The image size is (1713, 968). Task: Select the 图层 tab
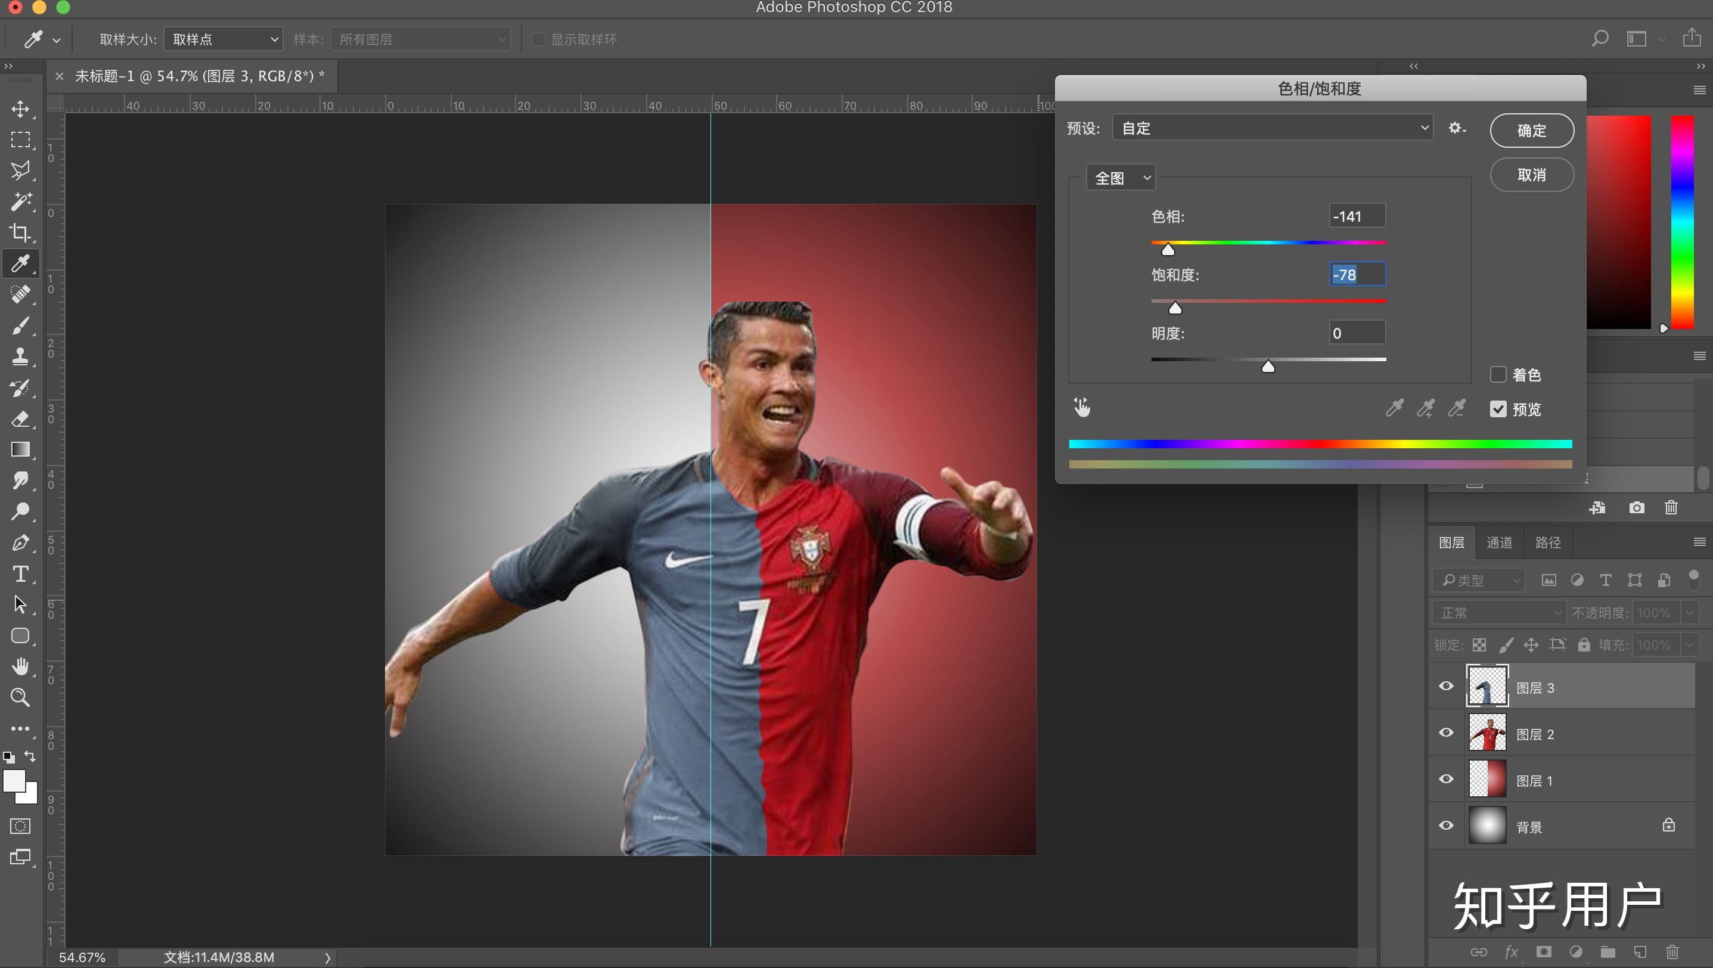coord(1452,542)
